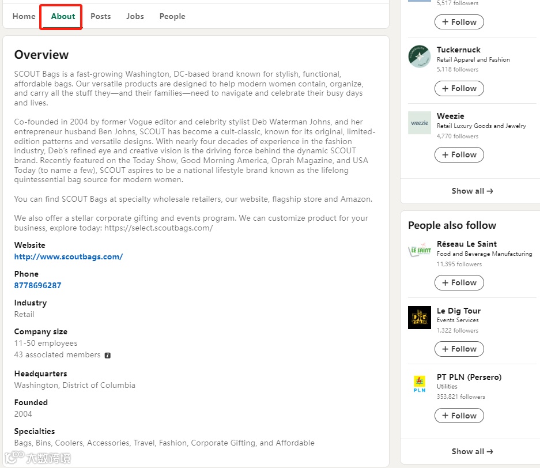Click Show all above People also follow

tap(472, 191)
